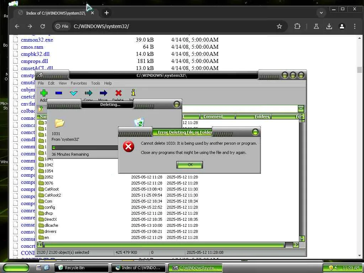The image size is (364, 273).
Task: Switch to Recycle Bin taskbar button
Action: (81, 268)
